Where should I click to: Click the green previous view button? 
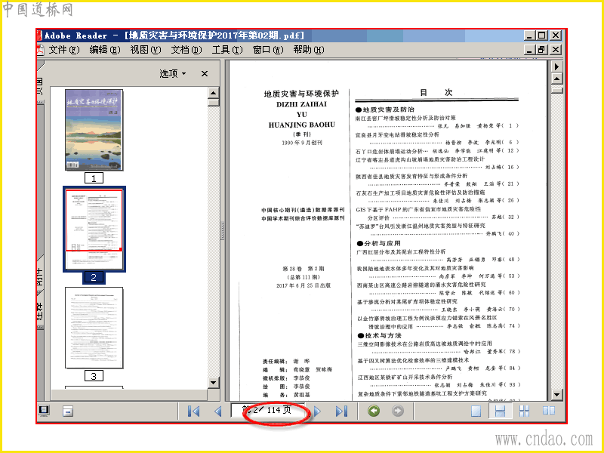[x=374, y=411]
